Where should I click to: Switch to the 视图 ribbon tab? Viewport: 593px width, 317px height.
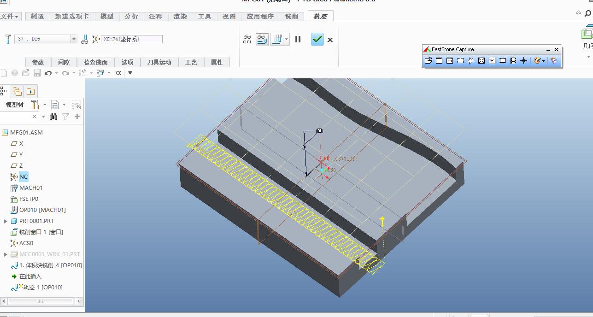229,16
